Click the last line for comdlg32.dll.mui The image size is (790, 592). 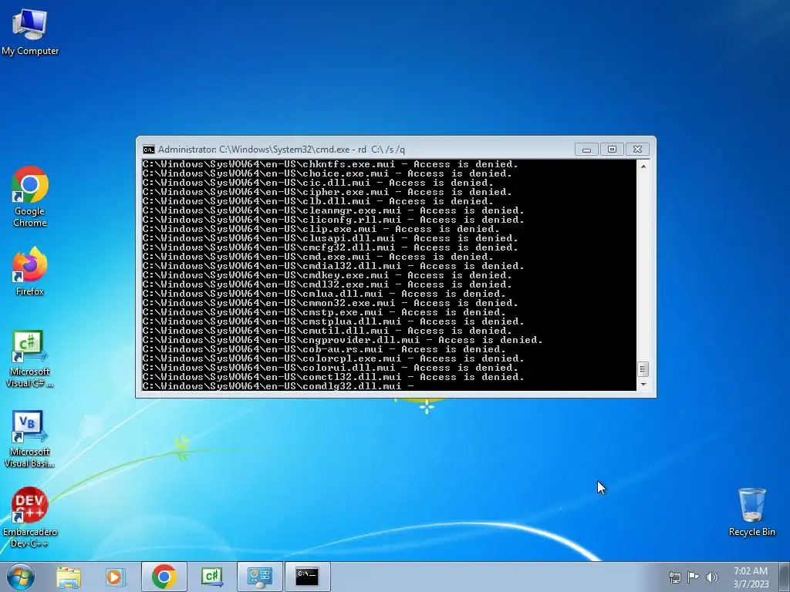click(278, 386)
